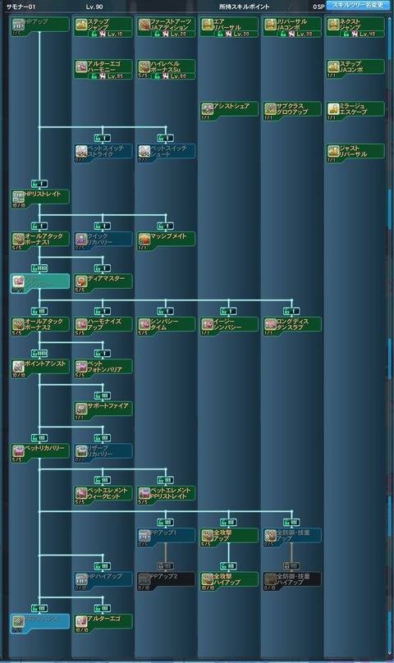Select the アシストシェア skill icon
Viewport: 394px width, 663px height.
(x=207, y=109)
